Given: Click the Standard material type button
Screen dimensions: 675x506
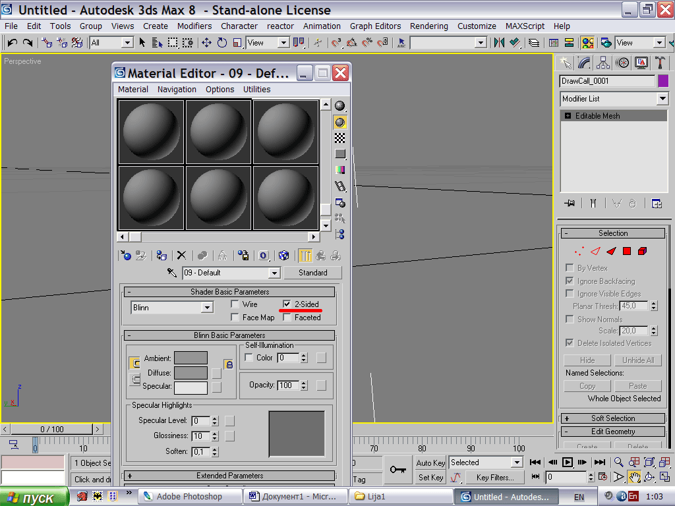Looking at the screenshot, I should (313, 273).
